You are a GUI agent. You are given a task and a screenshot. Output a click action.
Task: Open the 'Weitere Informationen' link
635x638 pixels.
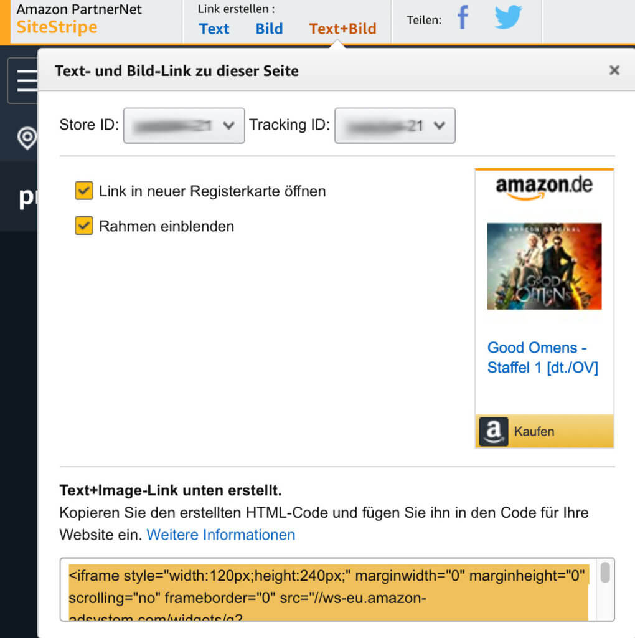(x=220, y=535)
